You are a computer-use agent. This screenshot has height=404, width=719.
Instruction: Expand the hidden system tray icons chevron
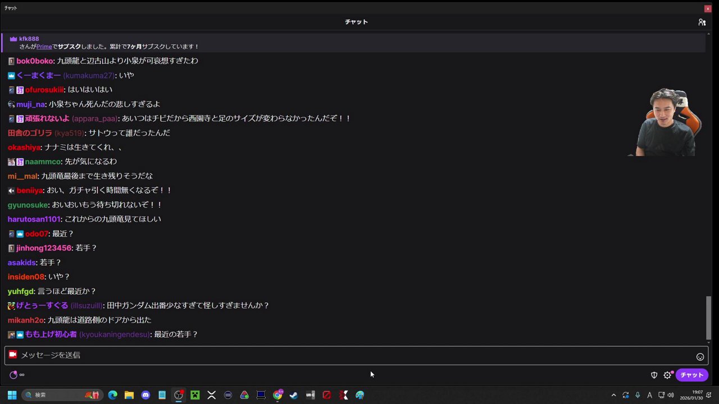[x=613, y=395]
